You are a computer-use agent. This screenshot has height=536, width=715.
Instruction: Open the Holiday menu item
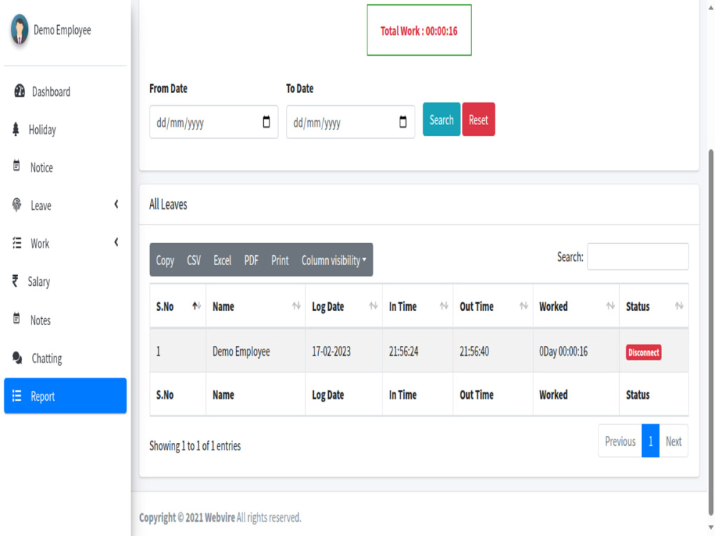coord(65,130)
